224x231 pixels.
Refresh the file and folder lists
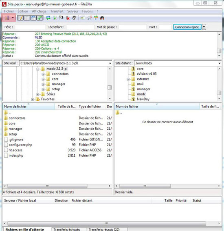48,18
